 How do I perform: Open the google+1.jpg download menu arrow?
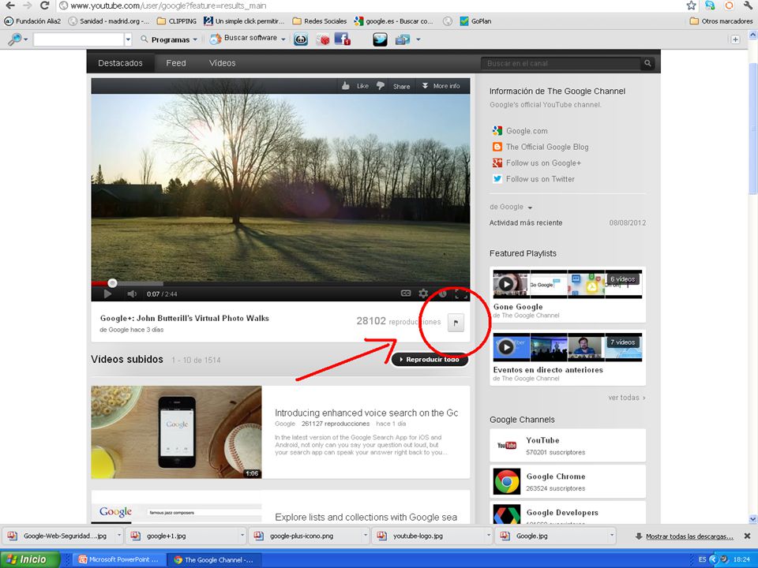(x=242, y=536)
